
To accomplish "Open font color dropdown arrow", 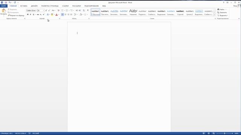I will 59,15.
